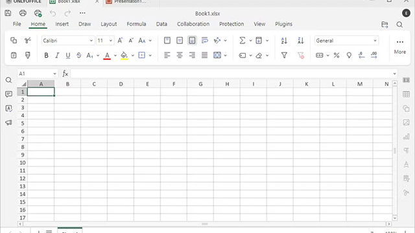Open the Comments sidebar panel
Screen dimensions: 415x233
8,94
